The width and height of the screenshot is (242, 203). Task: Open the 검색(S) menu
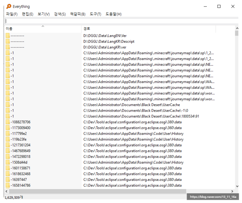[60, 14]
